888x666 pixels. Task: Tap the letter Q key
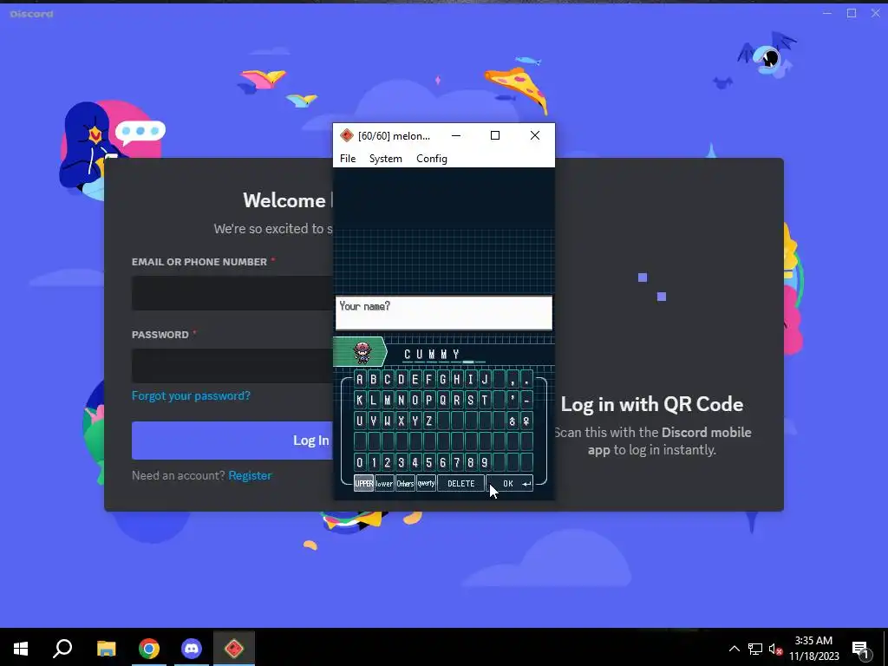click(x=443, y=400)
